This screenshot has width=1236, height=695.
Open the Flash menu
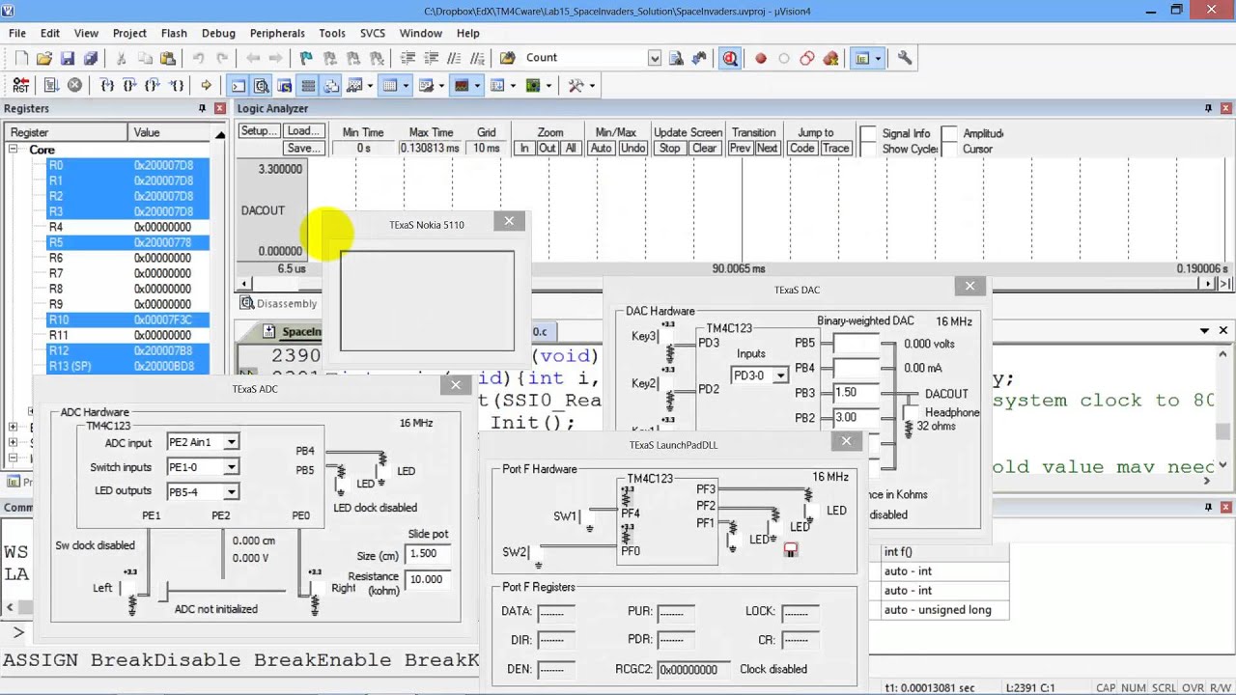click(174, 33)
